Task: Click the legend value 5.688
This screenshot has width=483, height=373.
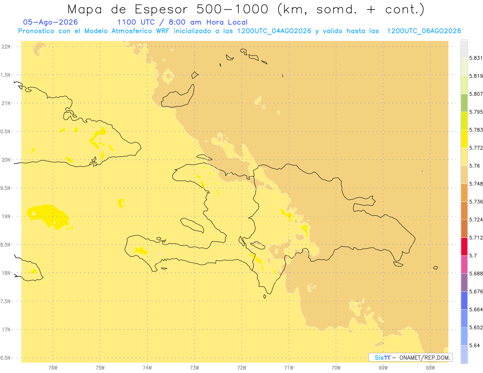Action: pyautogui.click(x=476, y=274)
